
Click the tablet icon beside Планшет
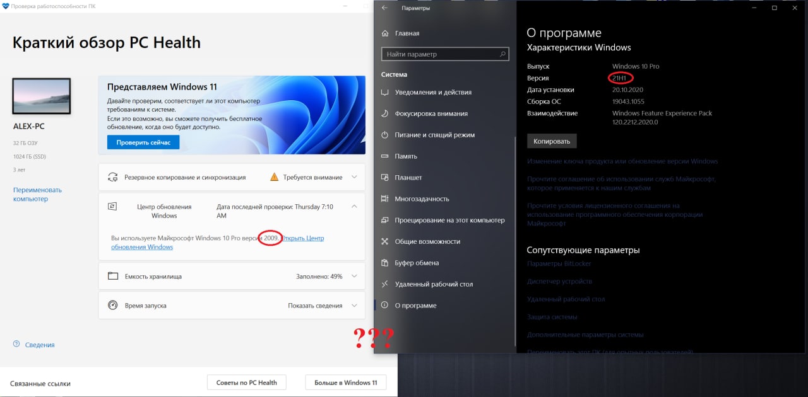click(385, 178)
